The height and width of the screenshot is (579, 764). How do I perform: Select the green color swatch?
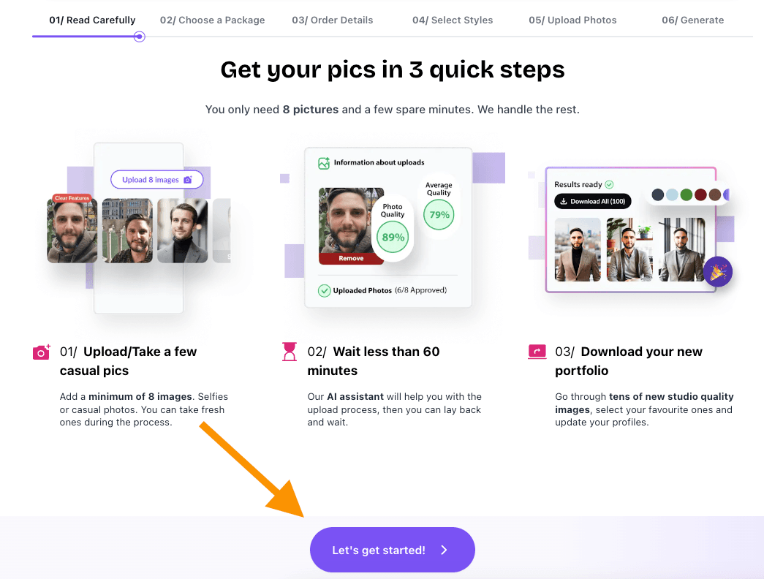[686, 195]
